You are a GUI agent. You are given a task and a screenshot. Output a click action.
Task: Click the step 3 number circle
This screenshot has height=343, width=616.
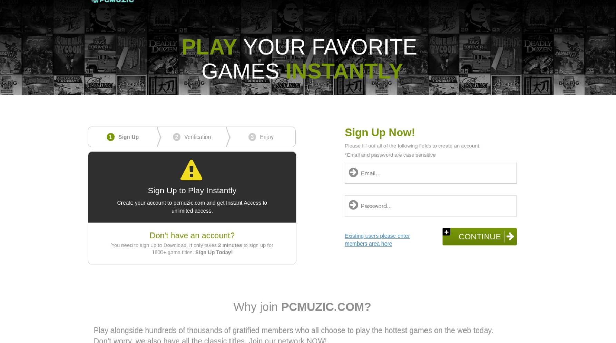pyautogui.click(x=252, y=137)
